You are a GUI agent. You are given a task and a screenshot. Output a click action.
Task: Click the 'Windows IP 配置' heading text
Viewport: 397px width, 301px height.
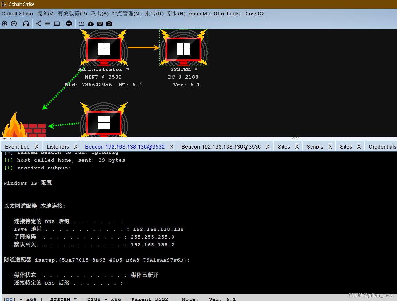point(28,183)
